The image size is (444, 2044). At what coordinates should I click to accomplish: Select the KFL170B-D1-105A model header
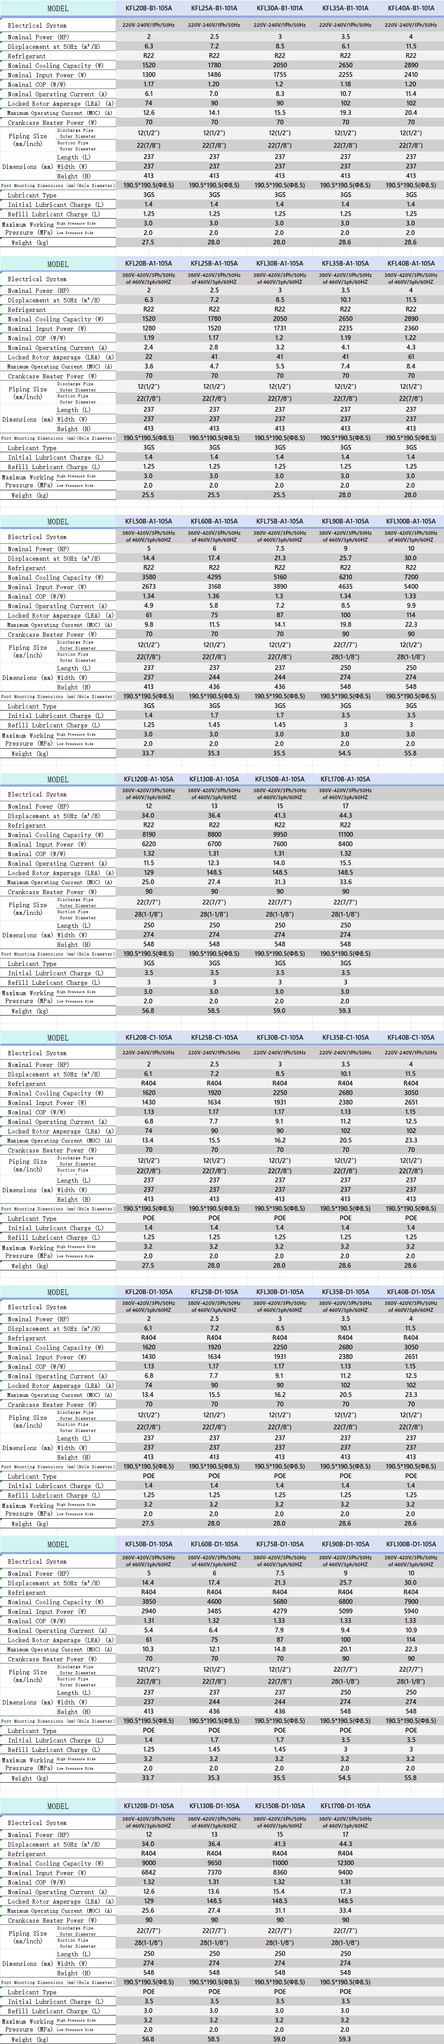coord(345,1805)
